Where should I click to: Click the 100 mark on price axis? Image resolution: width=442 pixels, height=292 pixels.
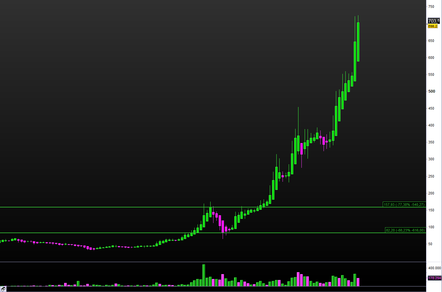431,227
